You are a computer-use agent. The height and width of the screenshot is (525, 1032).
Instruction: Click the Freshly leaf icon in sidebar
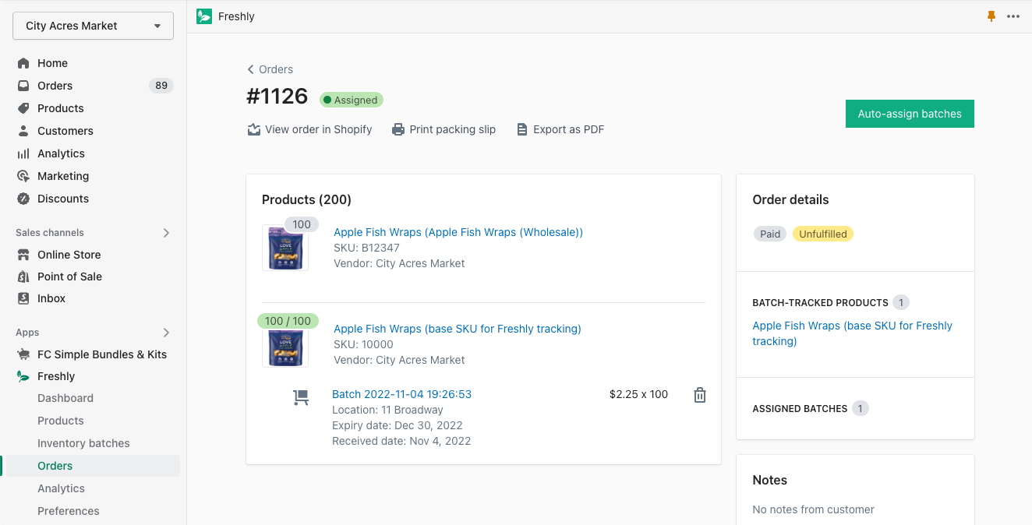point(23,376)
